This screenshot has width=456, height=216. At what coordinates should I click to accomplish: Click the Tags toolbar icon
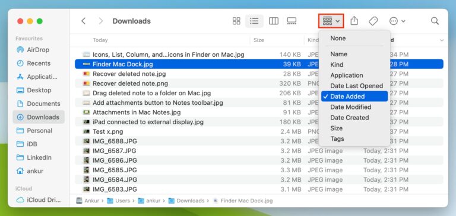(373, 21)
